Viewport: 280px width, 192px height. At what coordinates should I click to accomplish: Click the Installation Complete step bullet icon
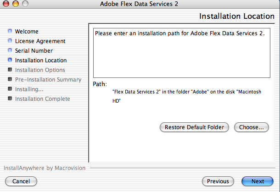(10, 98)
